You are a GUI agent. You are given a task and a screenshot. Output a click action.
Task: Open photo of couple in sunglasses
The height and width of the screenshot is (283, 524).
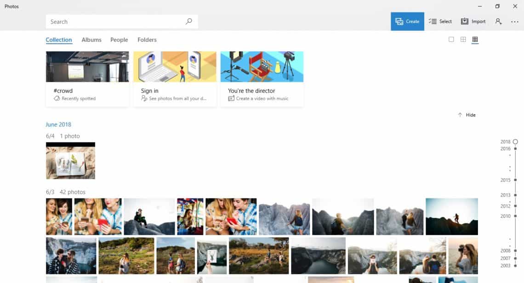coord(71,256)
